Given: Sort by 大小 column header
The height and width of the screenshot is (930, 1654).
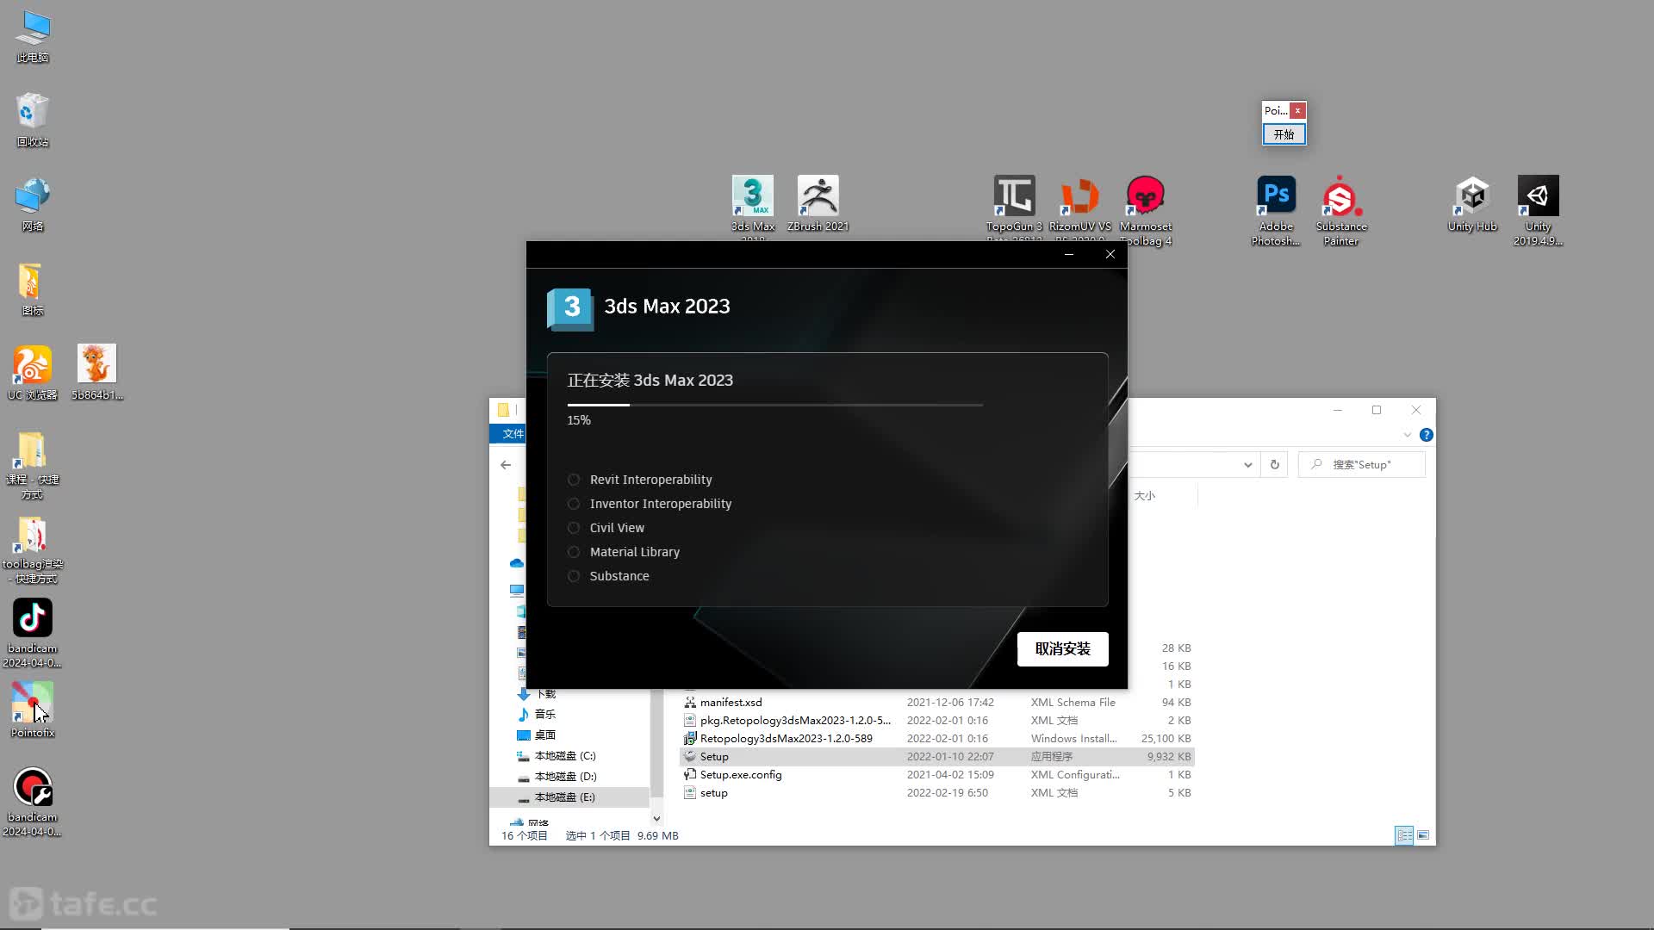Looking at the screenshot, I should [1145, 496].
